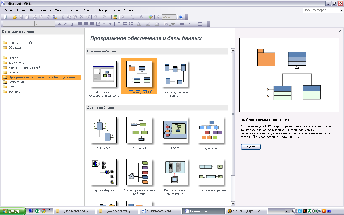344x215 pixels.
Task: Click the Cut scissors icon
Action: click(63, 17)
